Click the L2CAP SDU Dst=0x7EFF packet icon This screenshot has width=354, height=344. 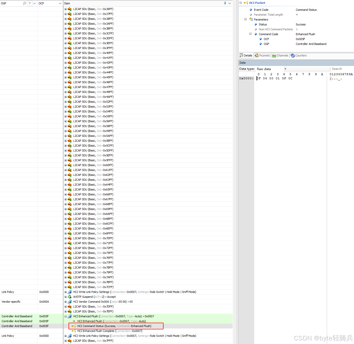click(x=70, y=311)
